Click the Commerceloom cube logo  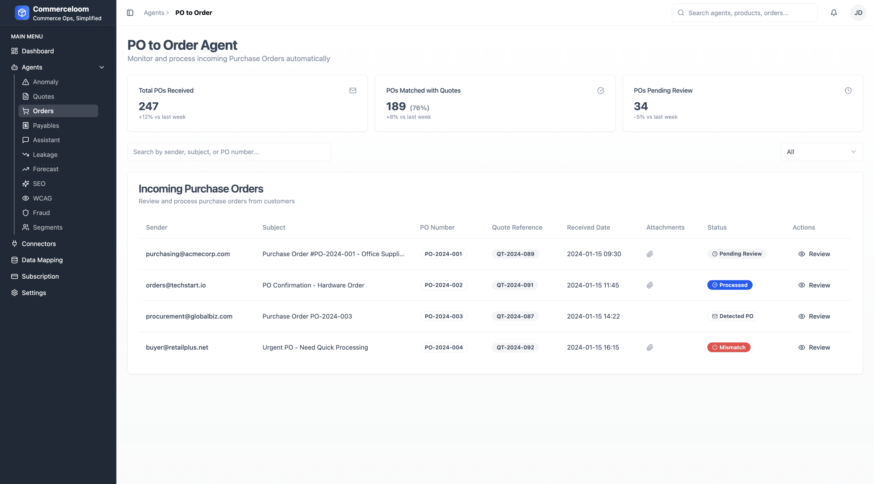(x=22, y=13)
